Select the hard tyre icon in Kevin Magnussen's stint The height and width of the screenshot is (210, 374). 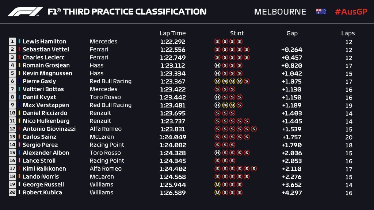(217, 73)
